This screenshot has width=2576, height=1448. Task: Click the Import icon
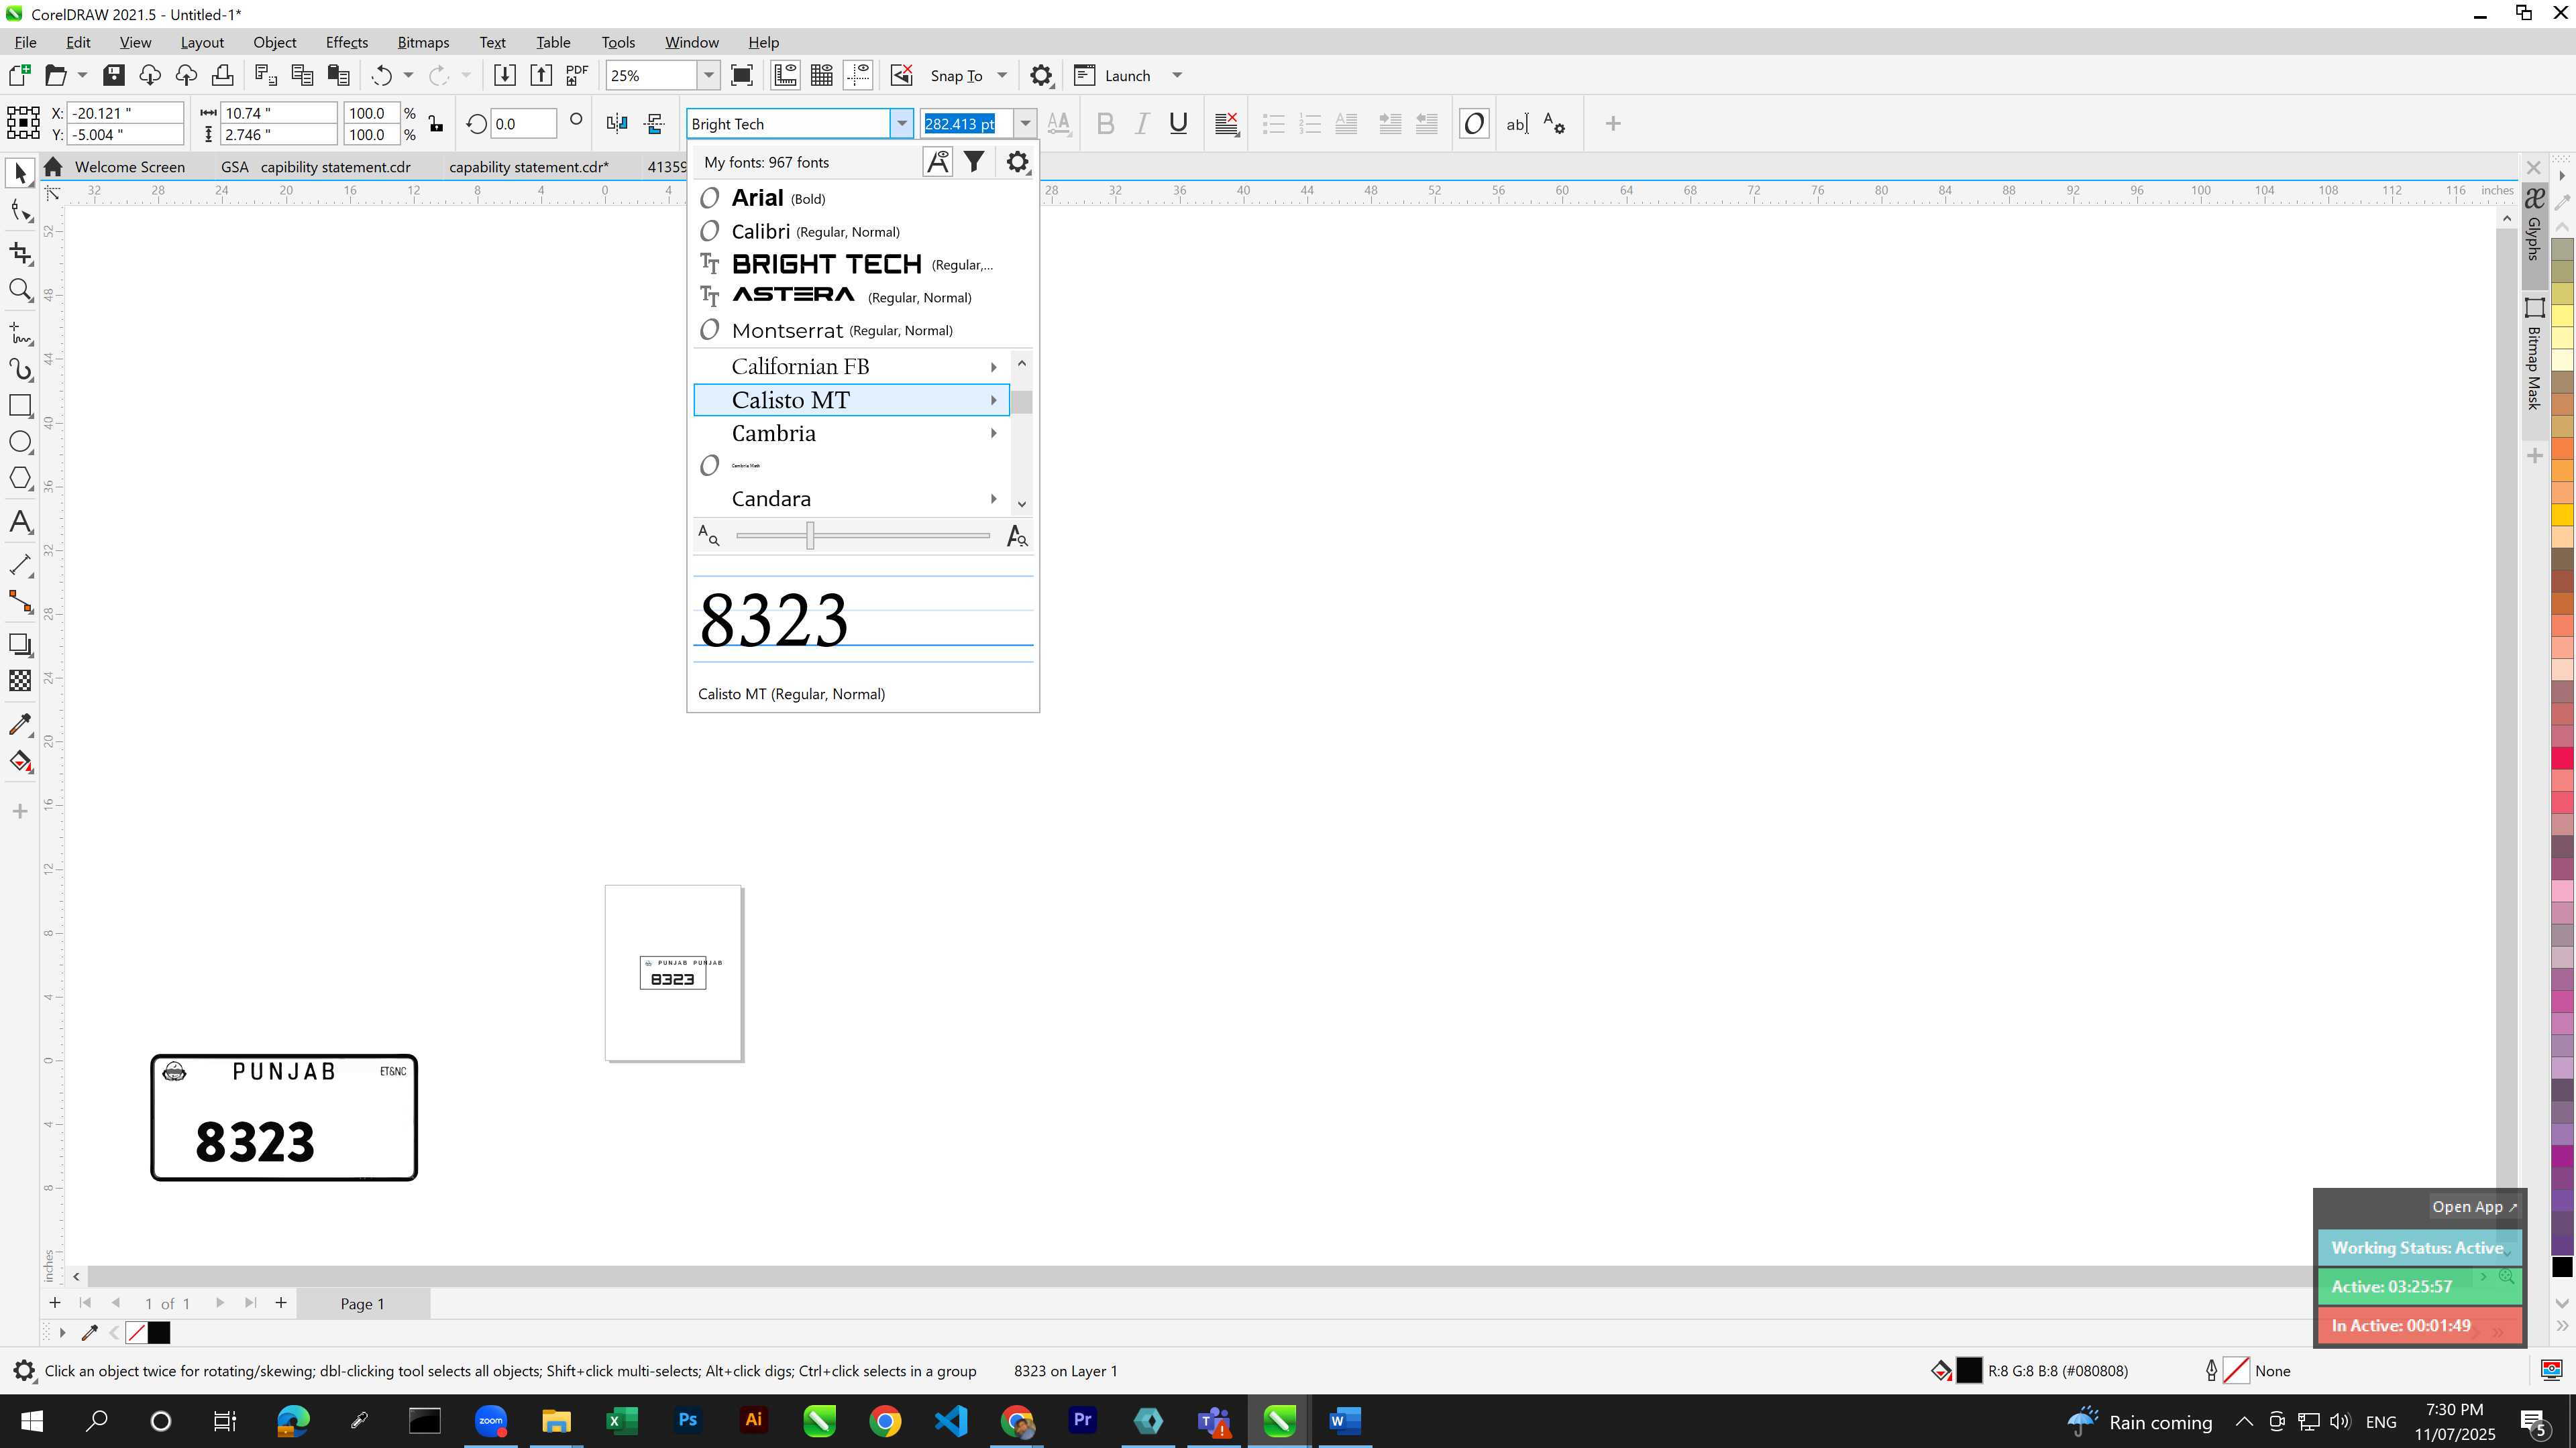505,75
